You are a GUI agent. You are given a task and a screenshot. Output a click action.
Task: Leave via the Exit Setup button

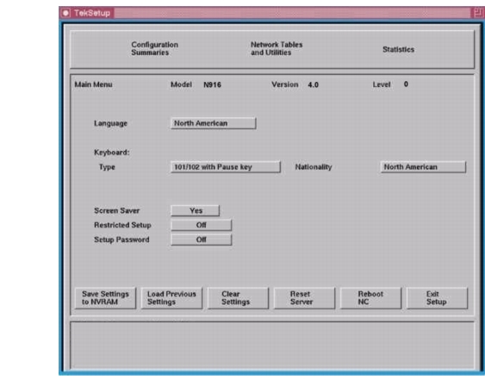437,298
